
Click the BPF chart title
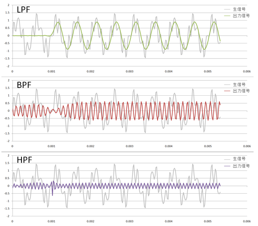(x=24, y=85)
